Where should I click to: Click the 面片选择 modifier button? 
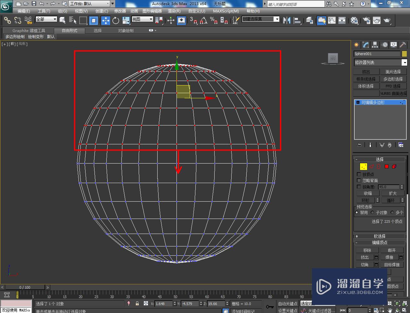tap(393, 72)
